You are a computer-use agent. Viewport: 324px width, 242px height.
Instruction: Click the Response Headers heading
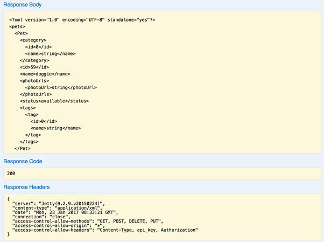click(27, 187)
